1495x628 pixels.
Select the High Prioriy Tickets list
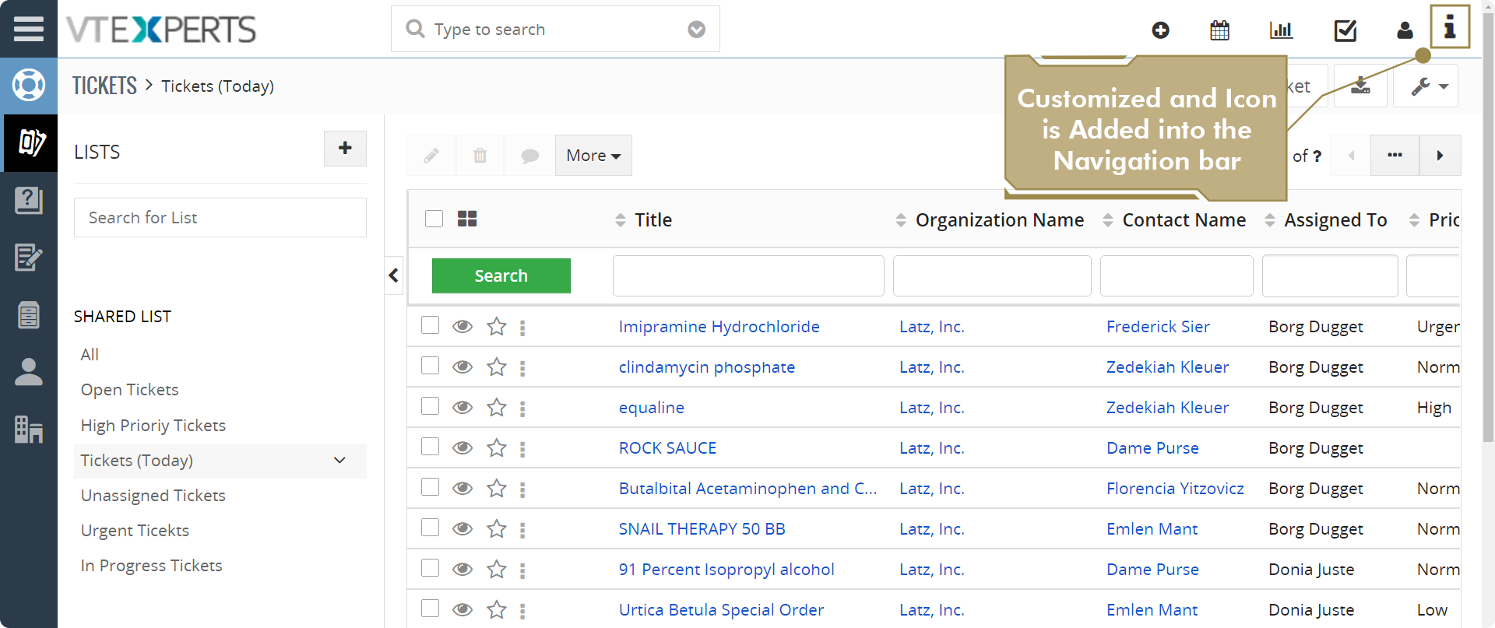coord(153,426)
